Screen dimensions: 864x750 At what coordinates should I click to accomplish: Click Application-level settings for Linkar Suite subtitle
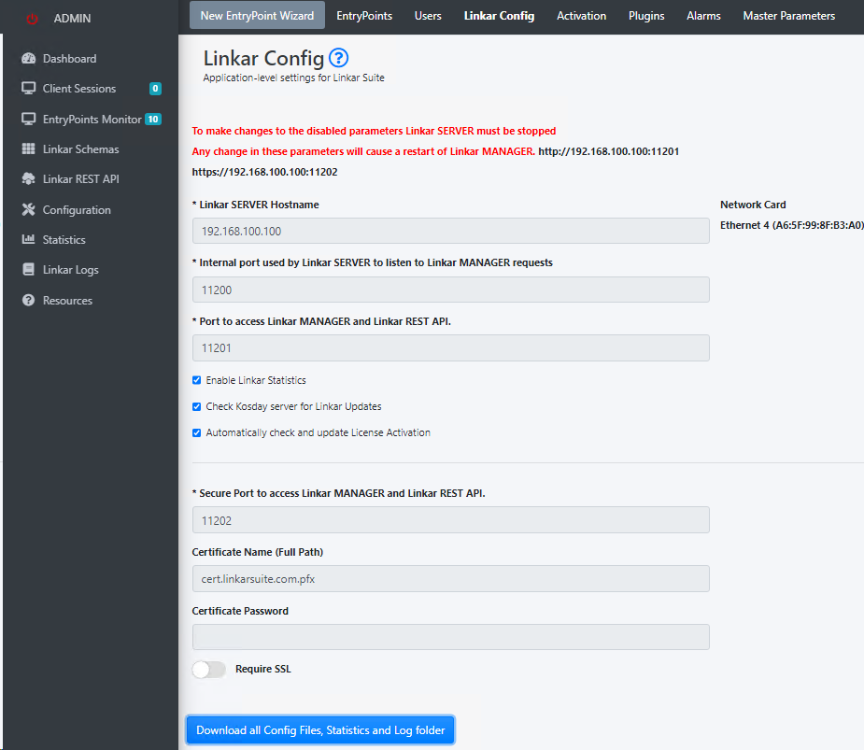click(x=293, y=78)
